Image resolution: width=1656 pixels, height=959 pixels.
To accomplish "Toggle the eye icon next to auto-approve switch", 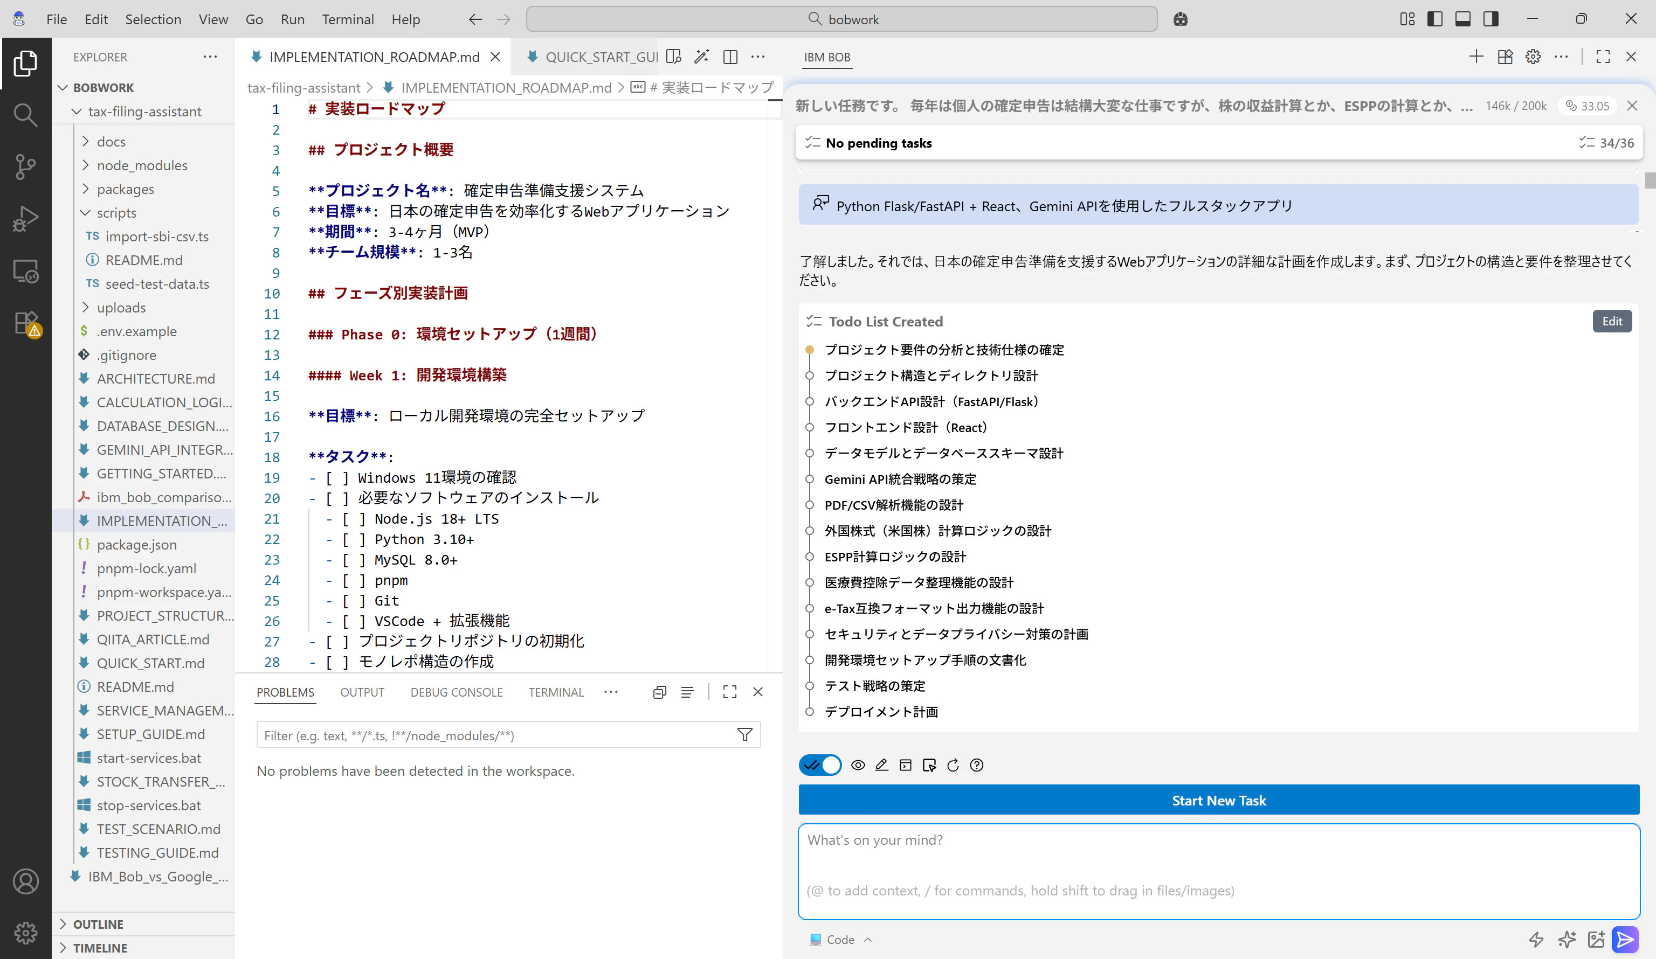I will pos(858,765).
